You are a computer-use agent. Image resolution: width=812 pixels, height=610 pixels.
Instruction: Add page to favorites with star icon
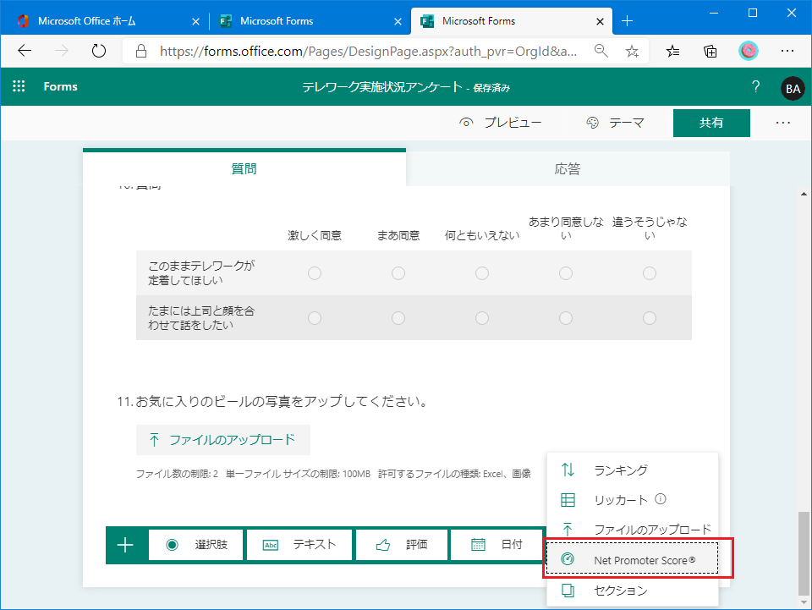click(632, 51)
